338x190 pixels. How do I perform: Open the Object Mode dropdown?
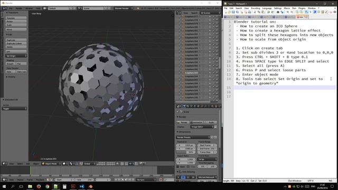click(51, 164)
